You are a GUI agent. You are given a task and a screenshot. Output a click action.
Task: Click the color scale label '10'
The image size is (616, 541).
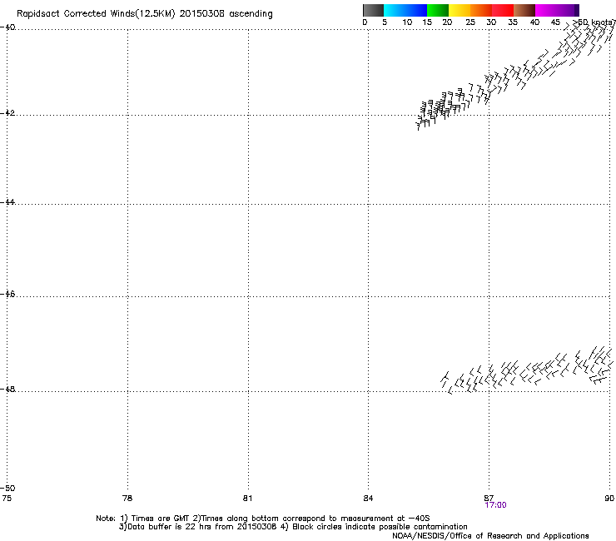pos(407,22)
